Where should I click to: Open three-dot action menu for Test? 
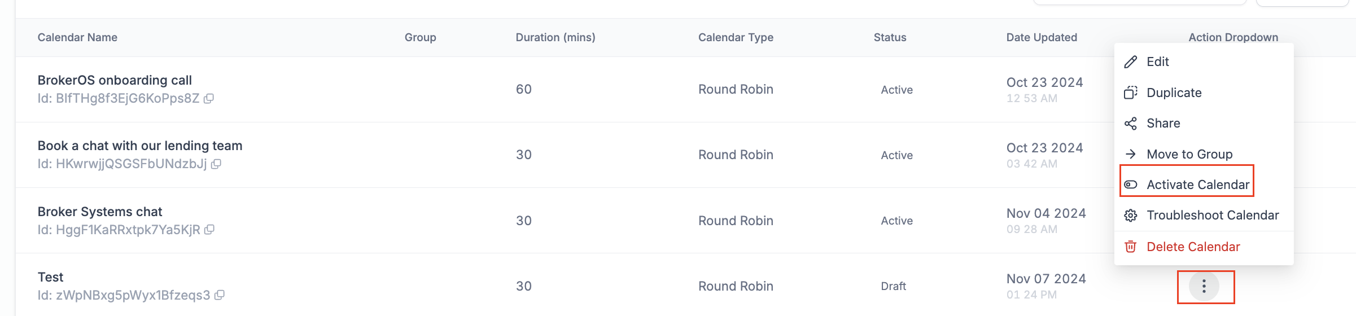1204,286
